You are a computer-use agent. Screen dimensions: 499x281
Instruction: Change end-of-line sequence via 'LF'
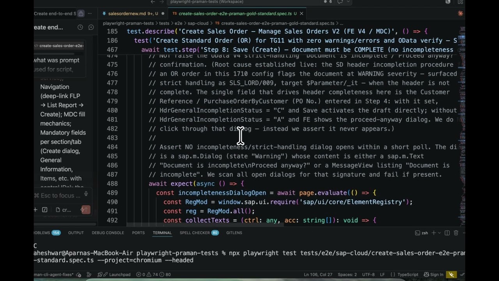pyautogui.click(x=382, y=274)
